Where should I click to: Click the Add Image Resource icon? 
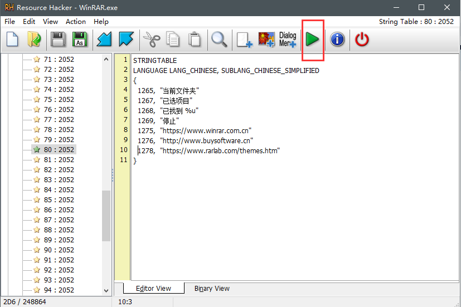266,40
